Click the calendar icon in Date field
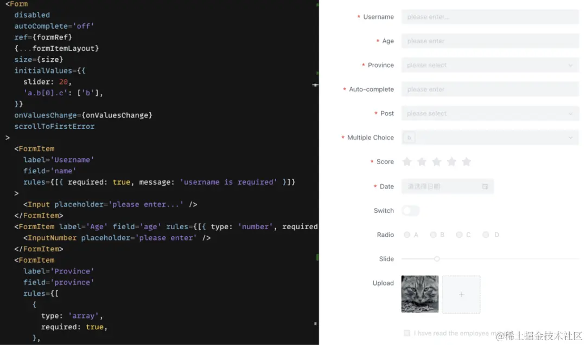This screenshot has width=586, height=345. click(485, 186)
